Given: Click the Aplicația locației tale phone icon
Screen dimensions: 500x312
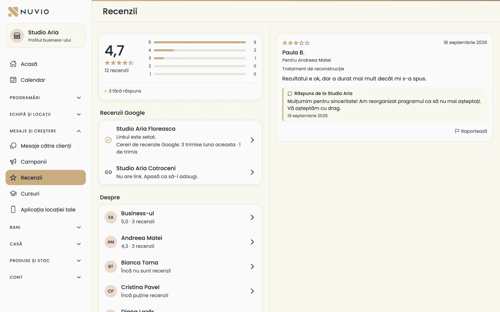Looking at the screenshot, I should [x=13, y=209].
